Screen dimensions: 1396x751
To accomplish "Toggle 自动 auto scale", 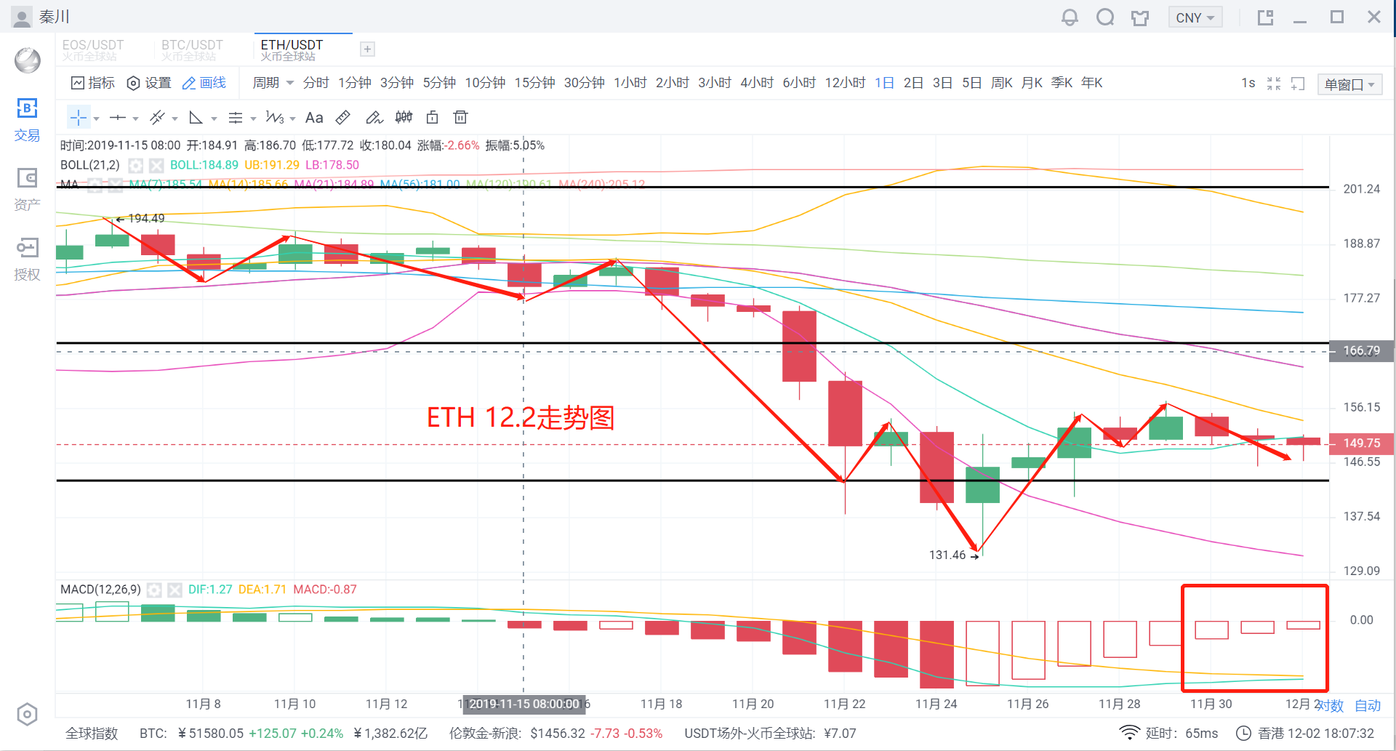I will pos(1368,705).
